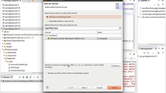Click the publish to server icon
This screenshot has height=93, width=166.
38,77
